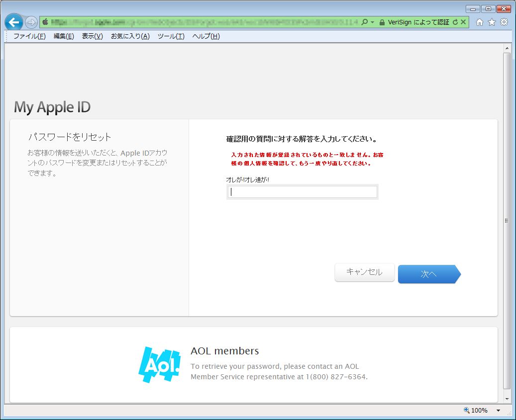Open the ファイル(F) menu
Image resolution: width=516 pixels, height=420 pixels.
[29, 36]
